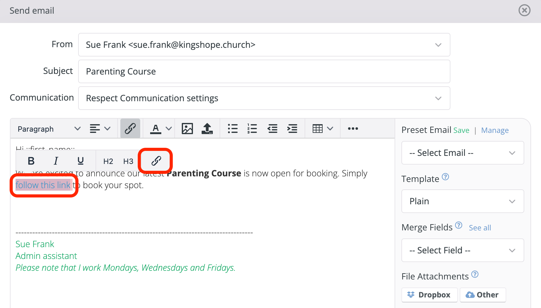Open the Template dropdown showing Plain

click(462, 201)
